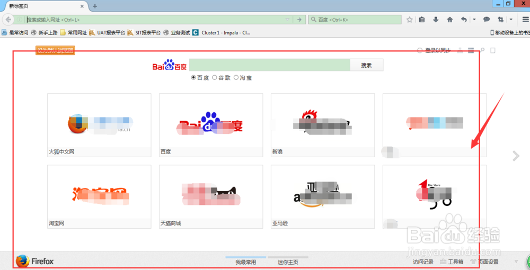Click the page search text field
The width and height of the screenshot is (530, 270).
(x=269, y=65)
